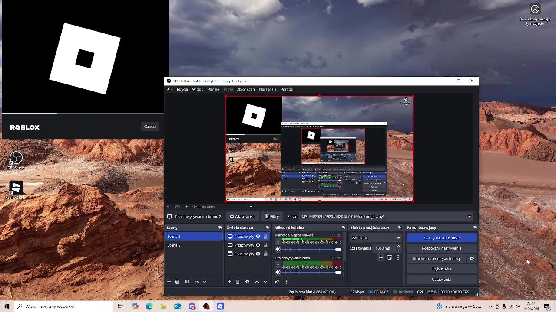Lock the first Przechwyty source
Image resolution: width=556 pixels, height=312 pixels.
(265, 237)
